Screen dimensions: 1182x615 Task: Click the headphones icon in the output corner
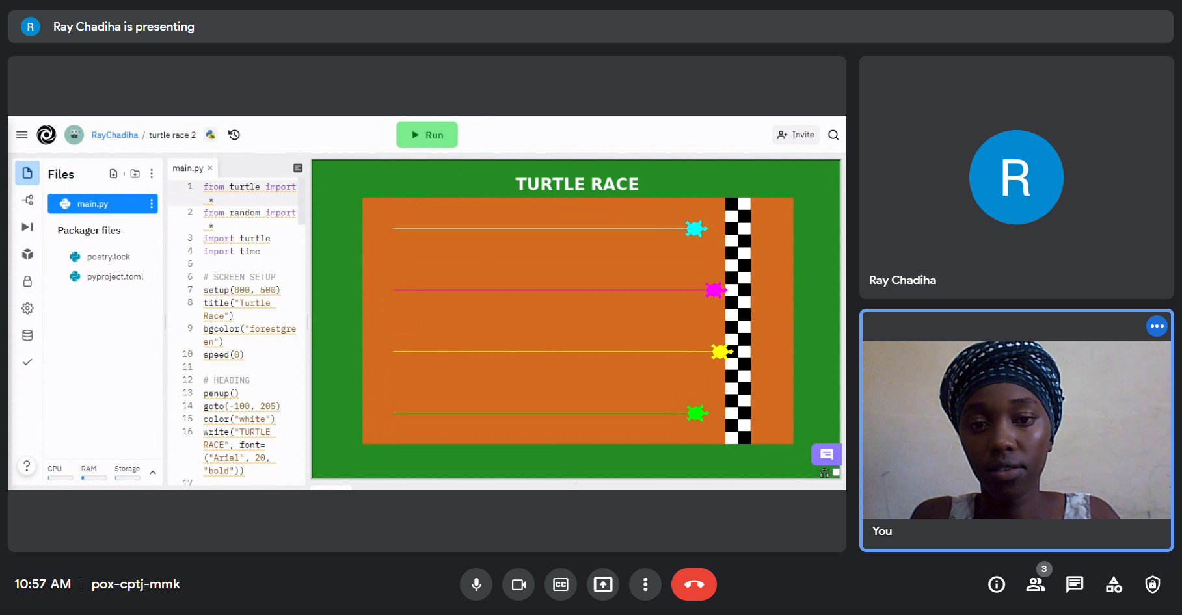coord(824,473)
